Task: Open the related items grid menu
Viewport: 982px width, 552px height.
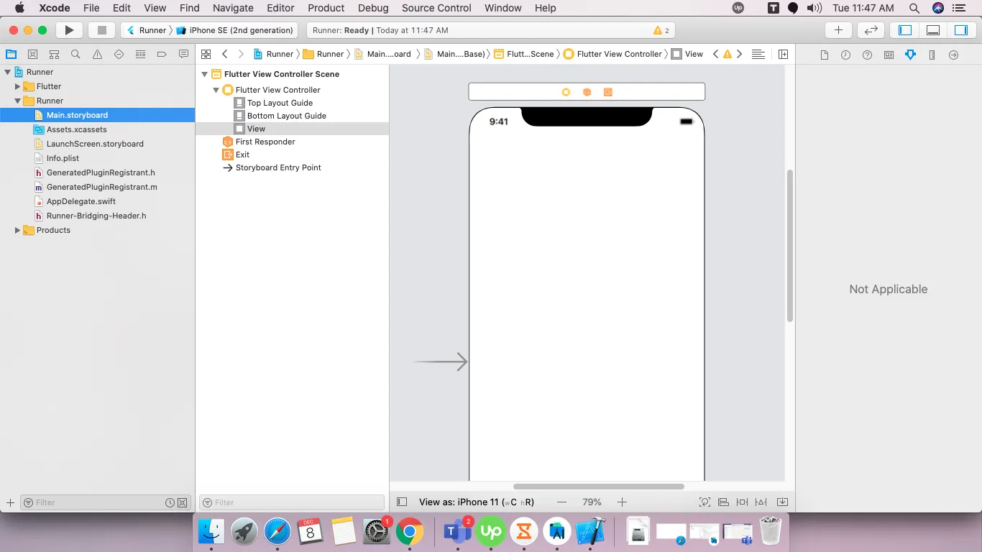Action: [x=206, y=54]
